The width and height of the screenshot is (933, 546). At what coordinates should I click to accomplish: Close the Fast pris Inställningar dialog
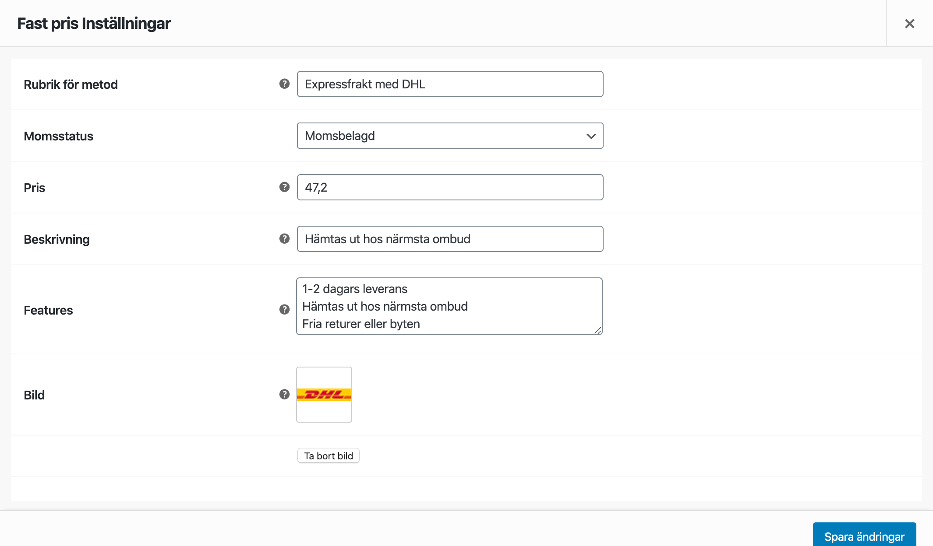coord(909,24)
